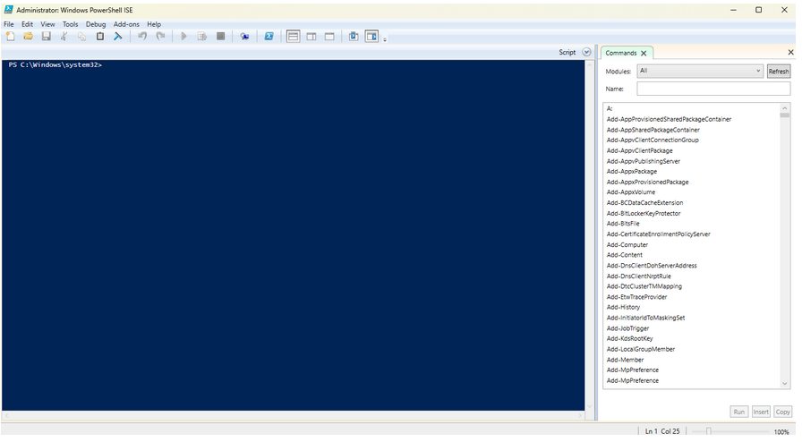The image size is (802, 442).
Task: Paste from clipboard with toolbar icon
Action: point(100,37)
